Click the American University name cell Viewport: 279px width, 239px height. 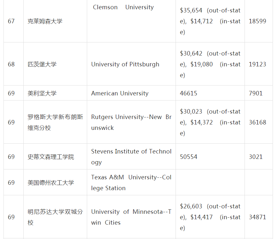120,93
